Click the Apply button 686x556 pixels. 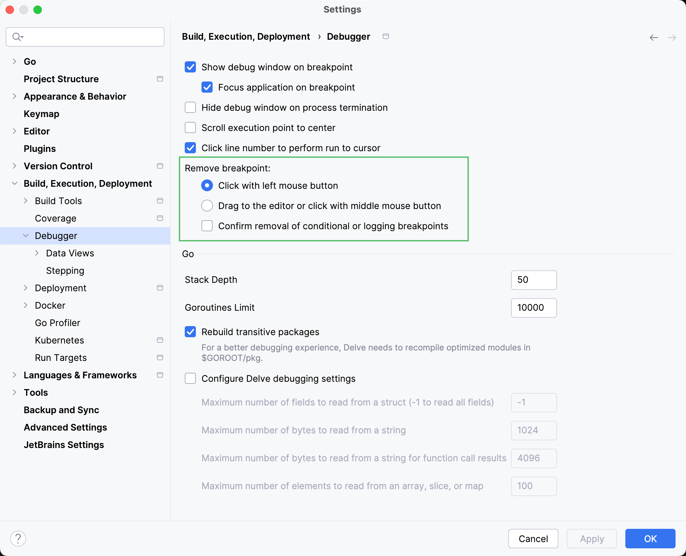(x=592, y=539)
